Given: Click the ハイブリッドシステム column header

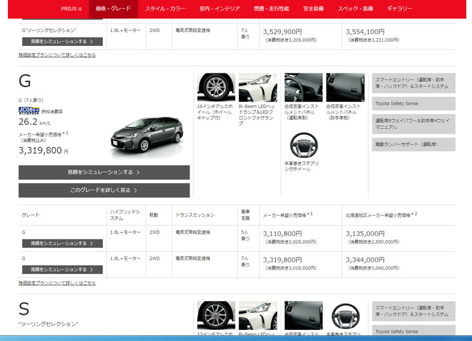Looking at the screenshot, I should pyautogui.click(x=125, y=215).
